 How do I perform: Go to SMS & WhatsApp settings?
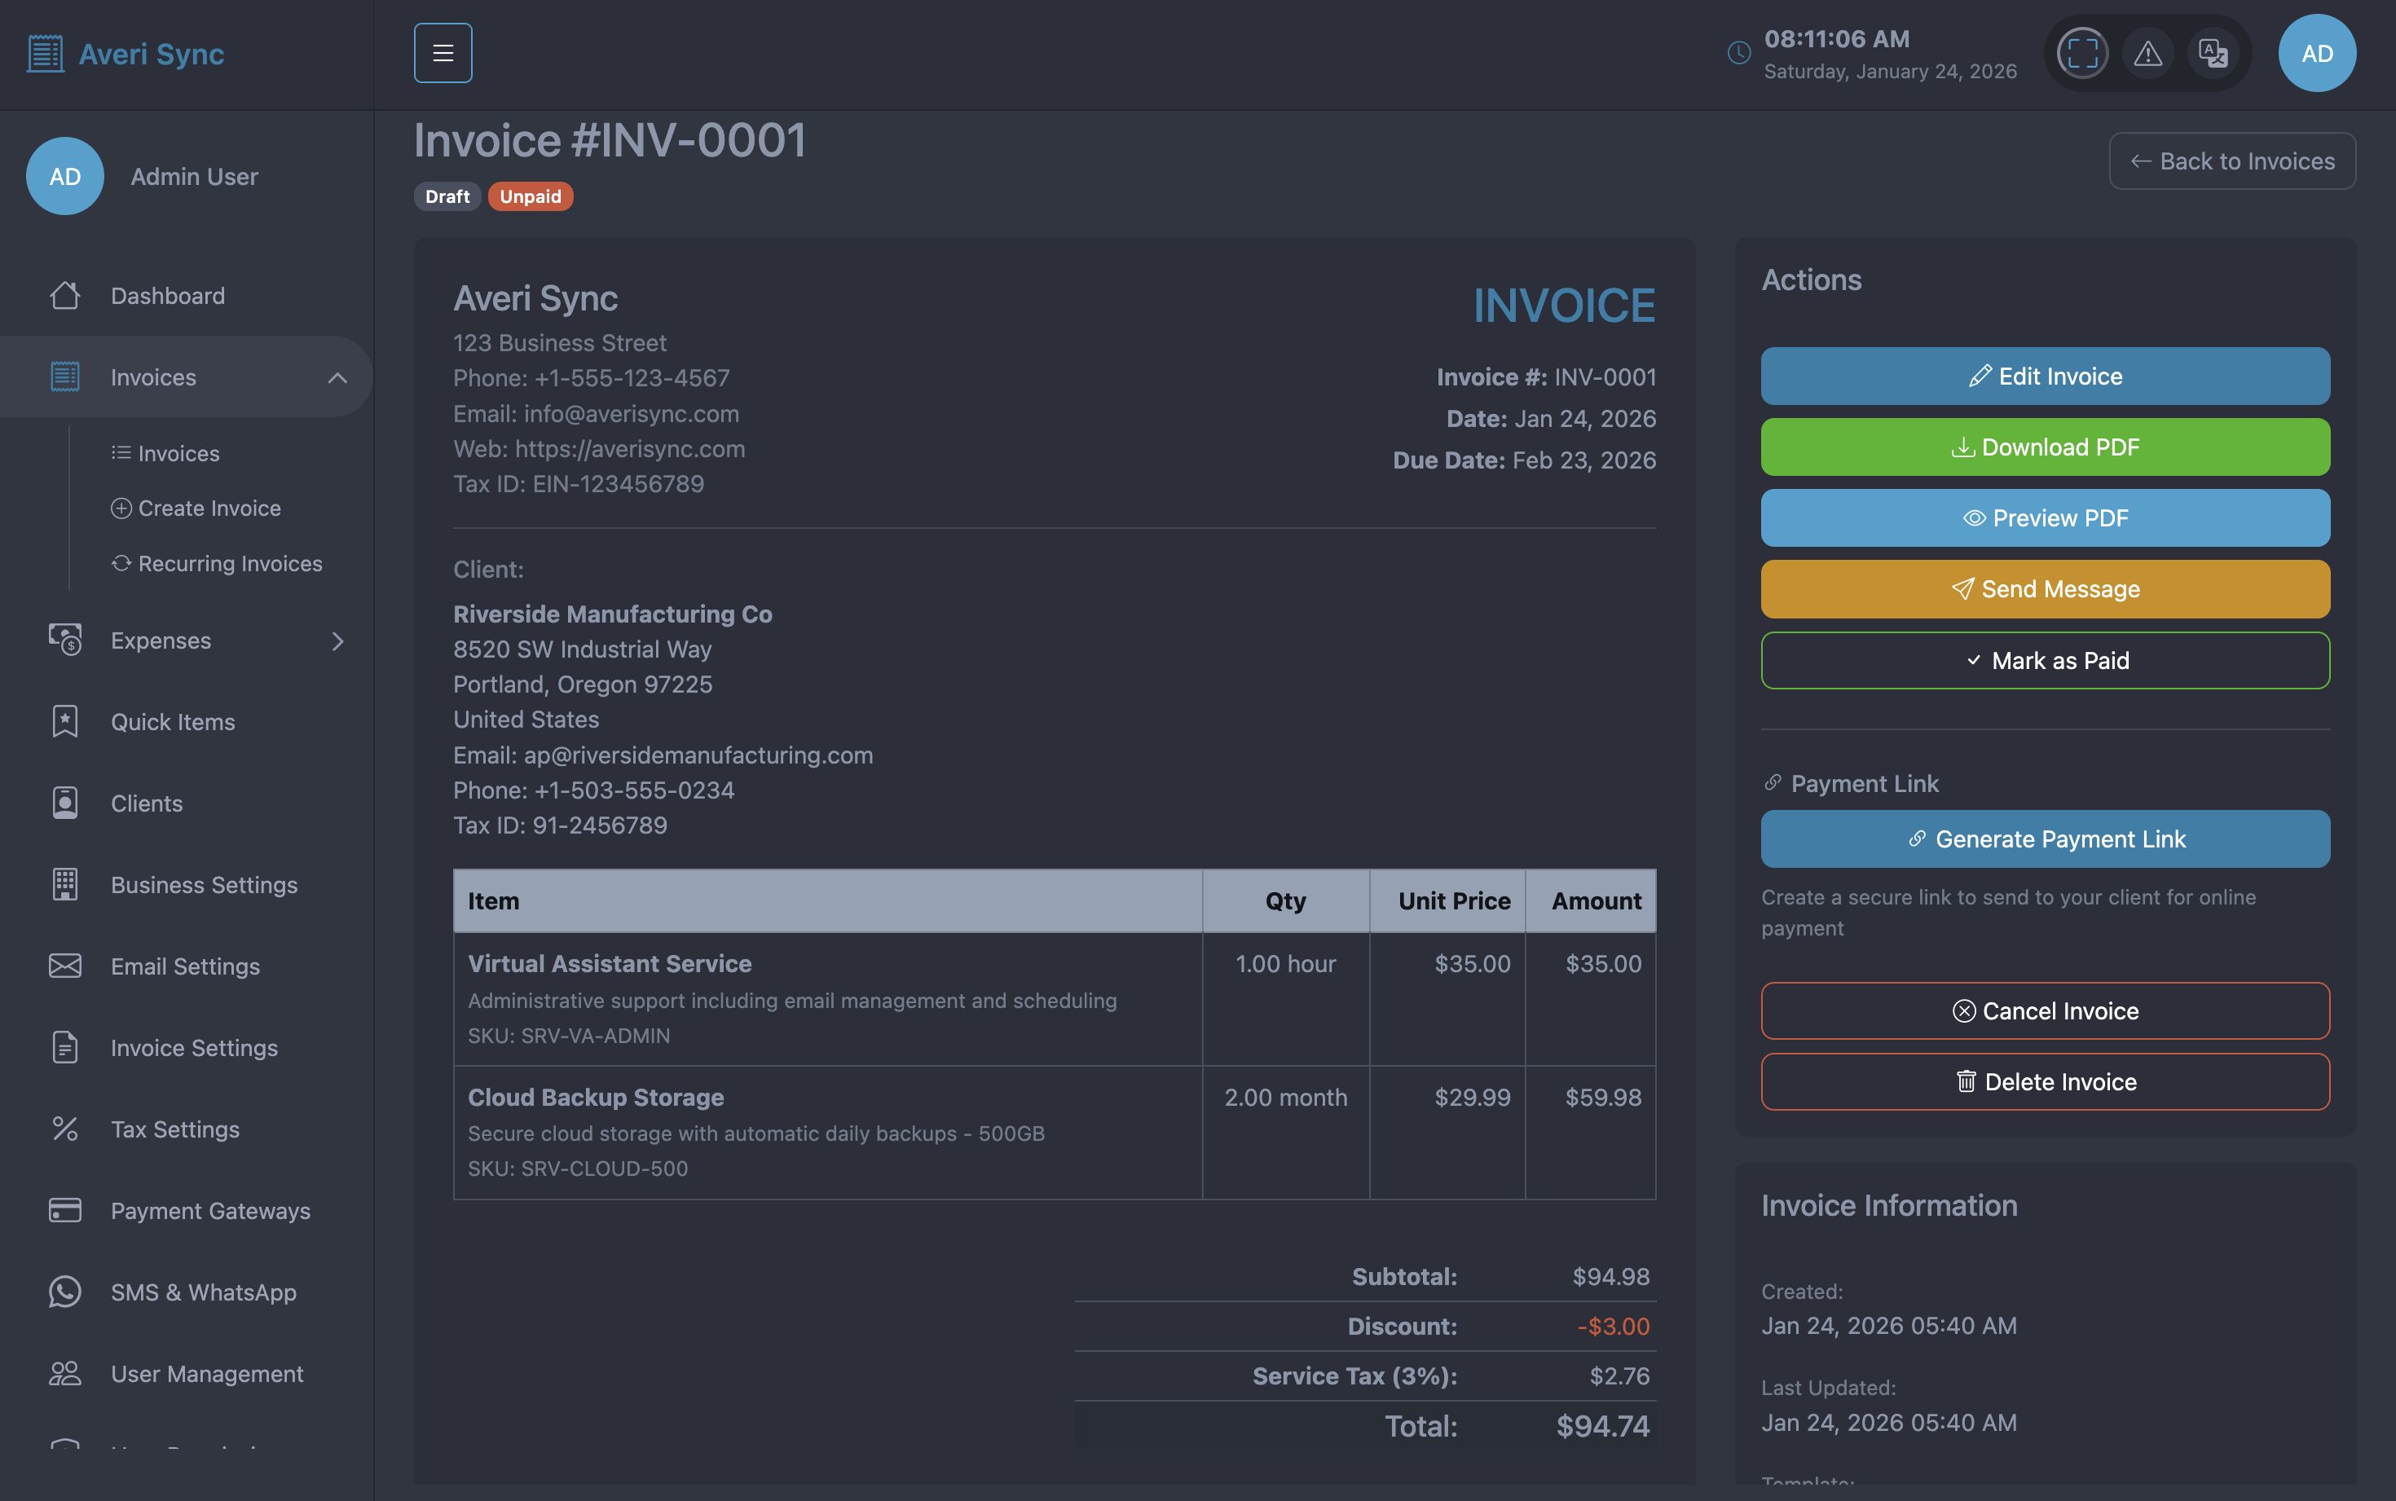[202, 1292]
